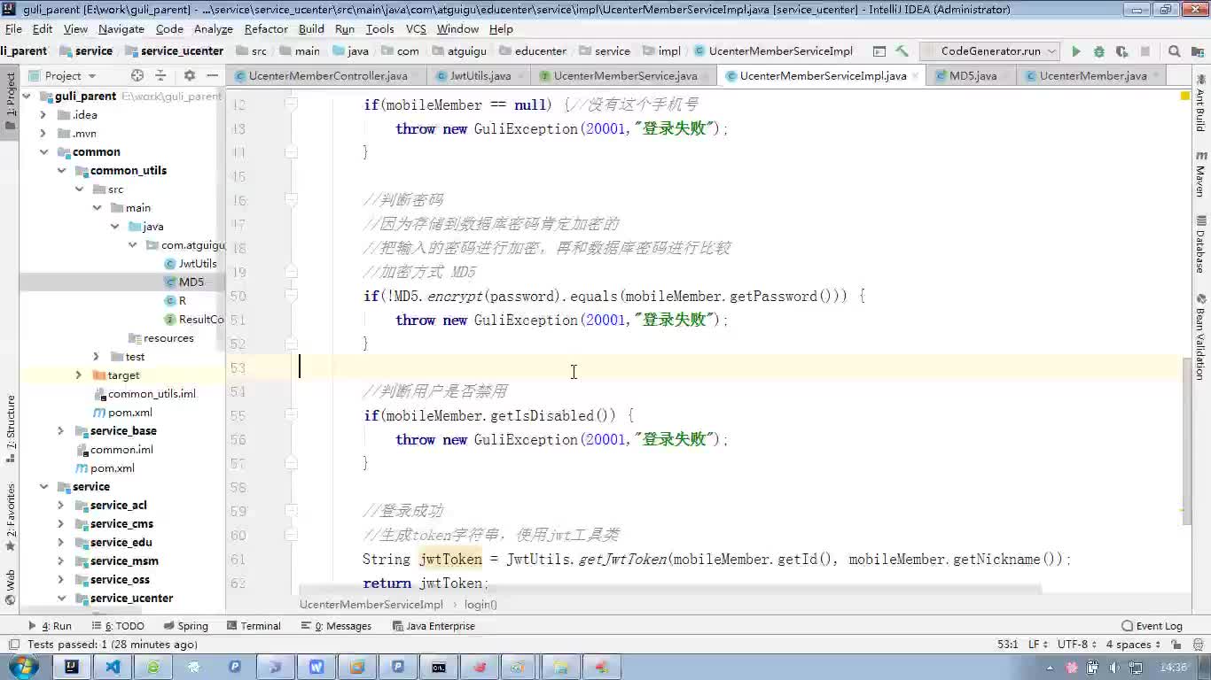
Task: Click the service_ucenter breadcrumb in navigation bar
Action: 174,51
